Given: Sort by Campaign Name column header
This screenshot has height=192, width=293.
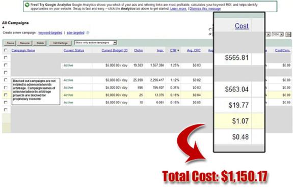Looking at the screenshot, I should [23, 50].
